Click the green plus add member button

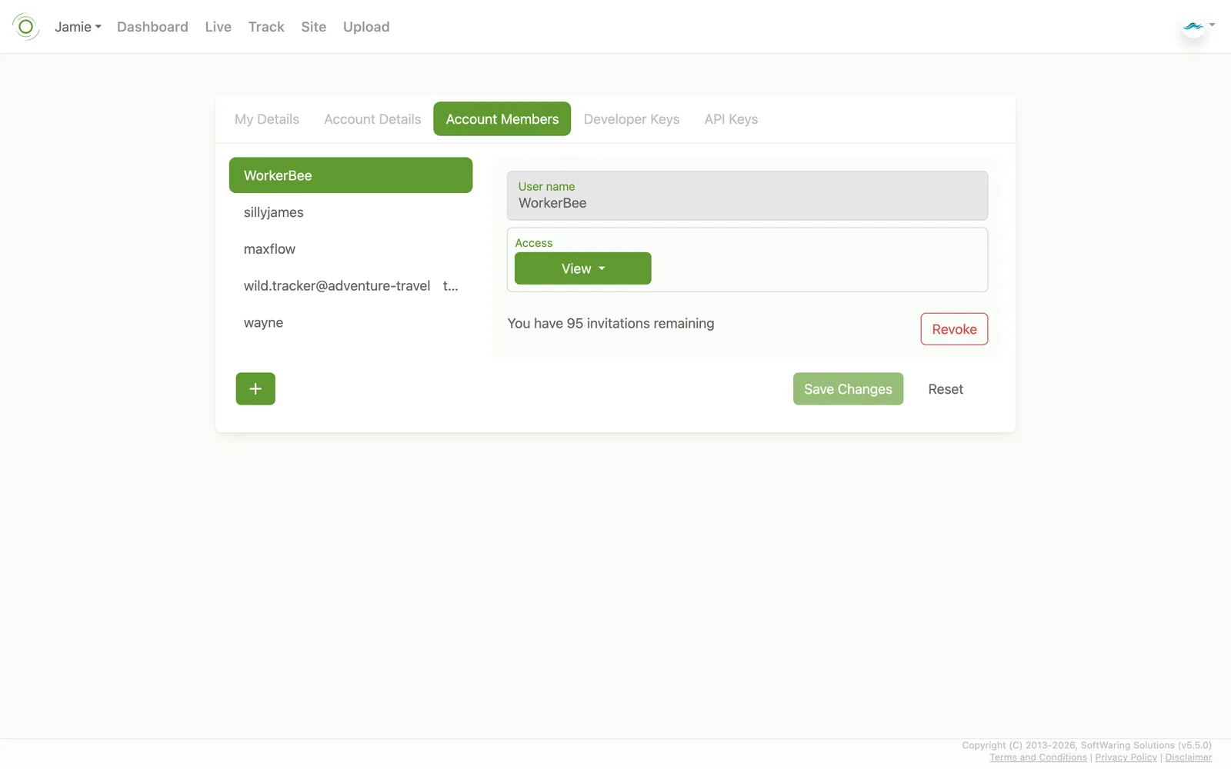point(255,389)
